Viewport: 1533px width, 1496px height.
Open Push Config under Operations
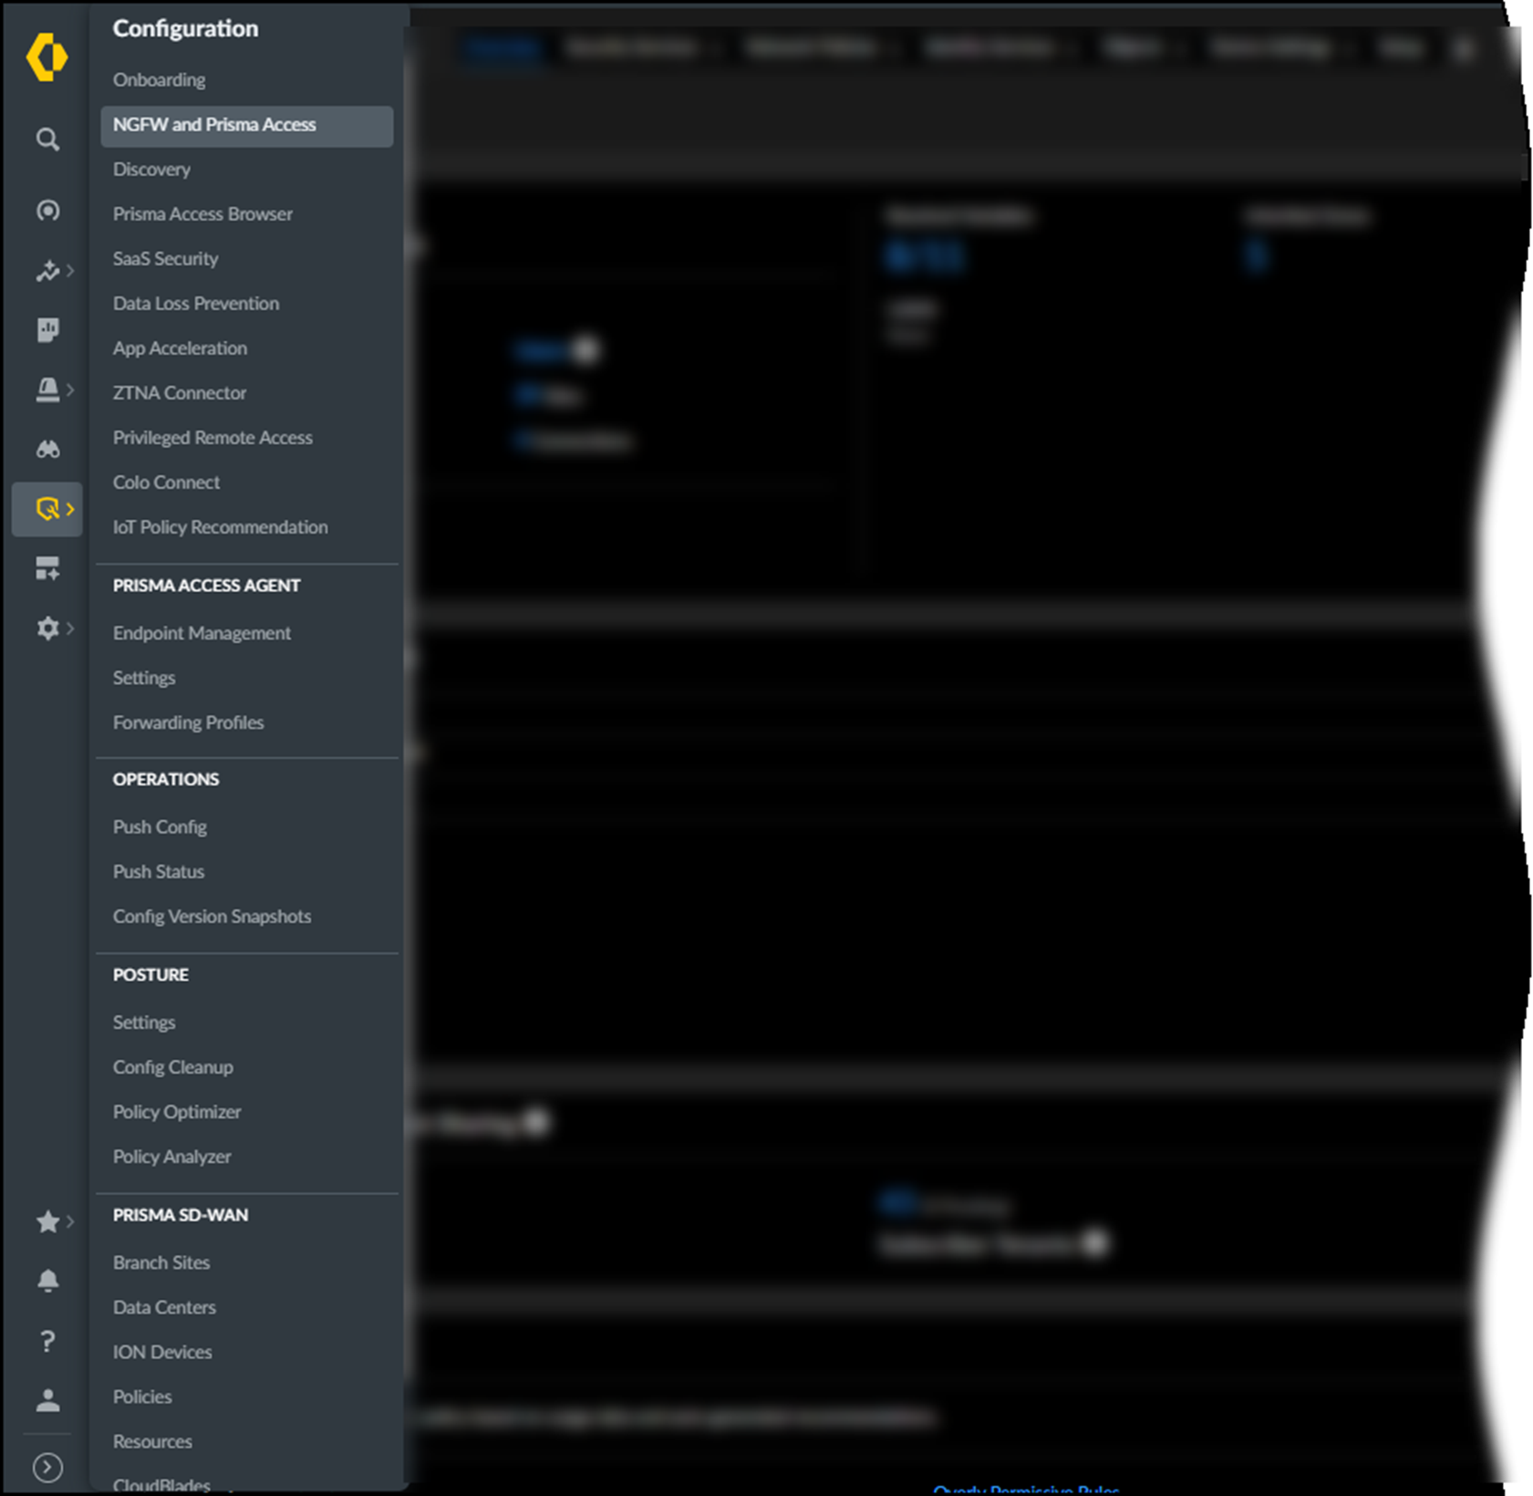point(160,826)
